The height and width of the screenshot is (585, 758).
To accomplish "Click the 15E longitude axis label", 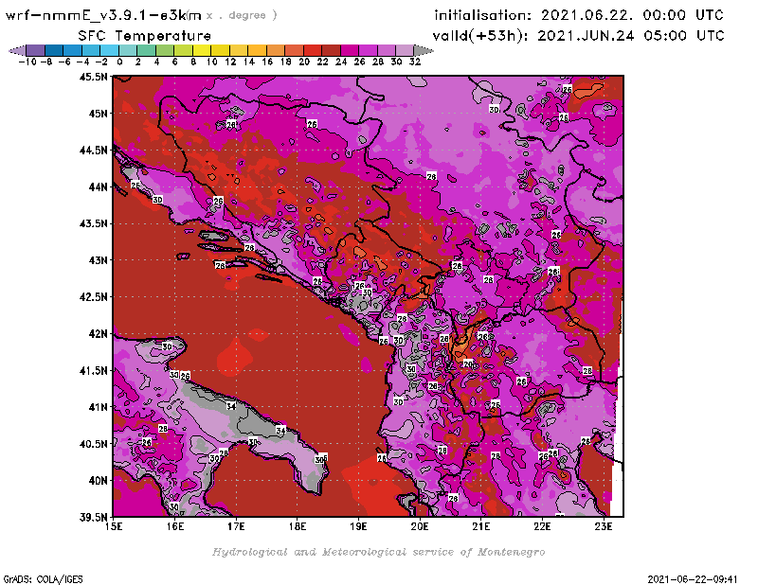I will coord(115,526).
